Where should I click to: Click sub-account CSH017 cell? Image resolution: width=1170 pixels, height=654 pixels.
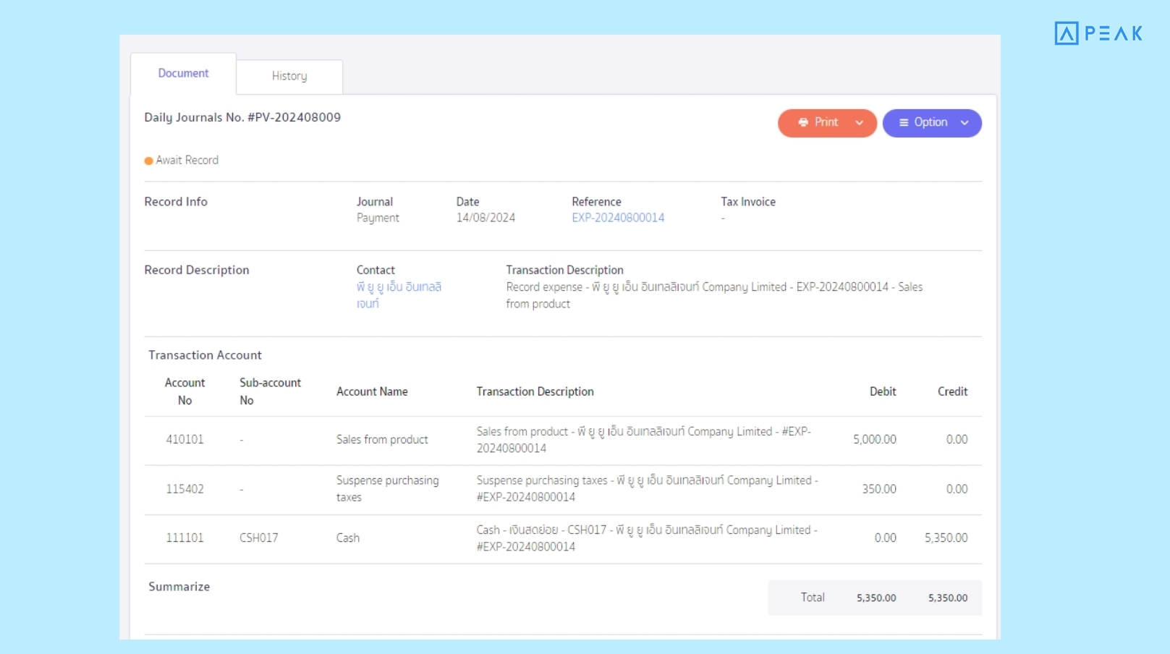(258, 538)
